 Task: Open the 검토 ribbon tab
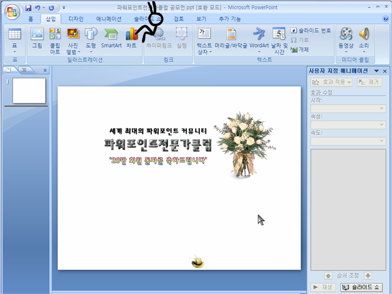click(178, 19)
